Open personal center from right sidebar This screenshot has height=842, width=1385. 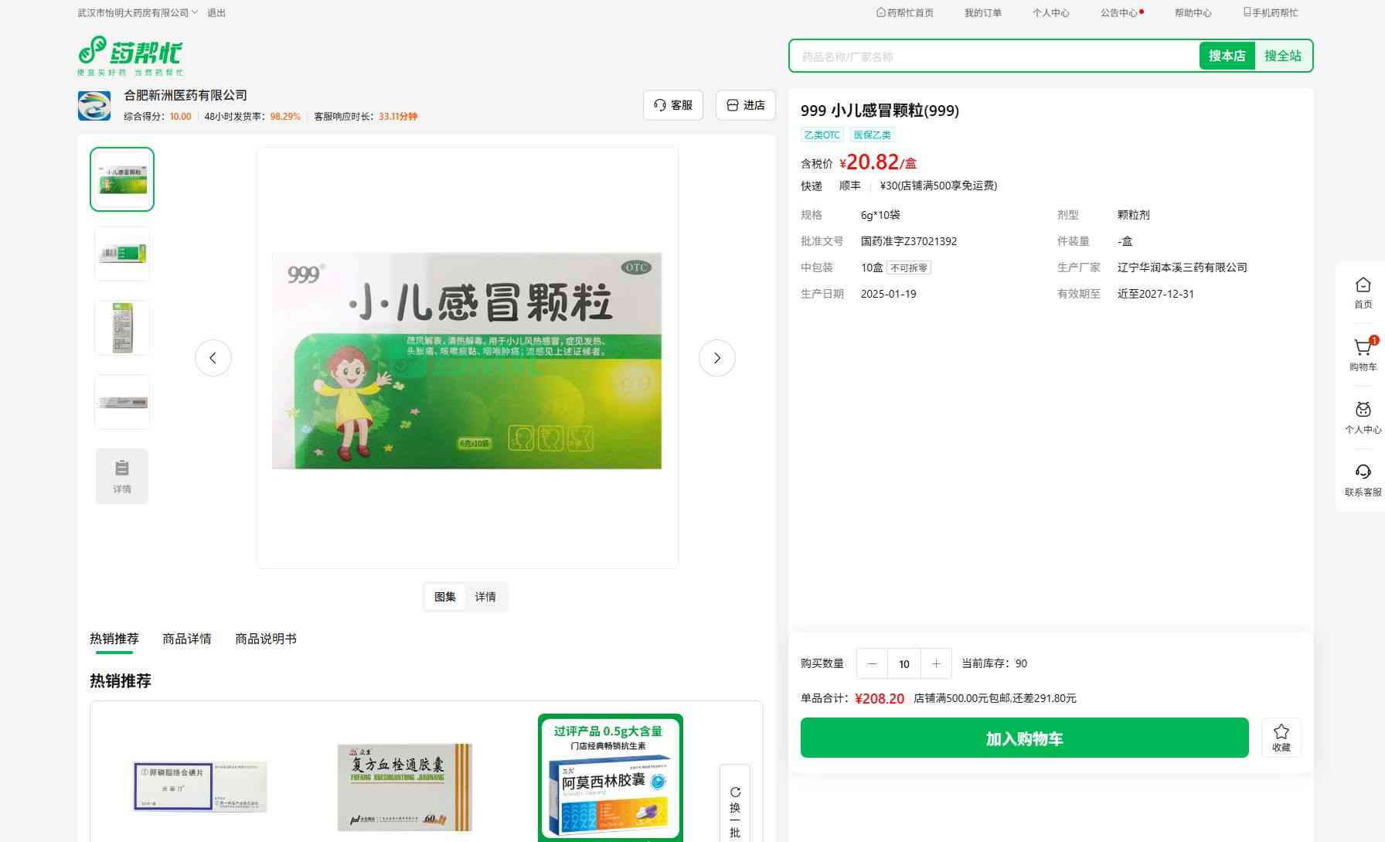1363,417
